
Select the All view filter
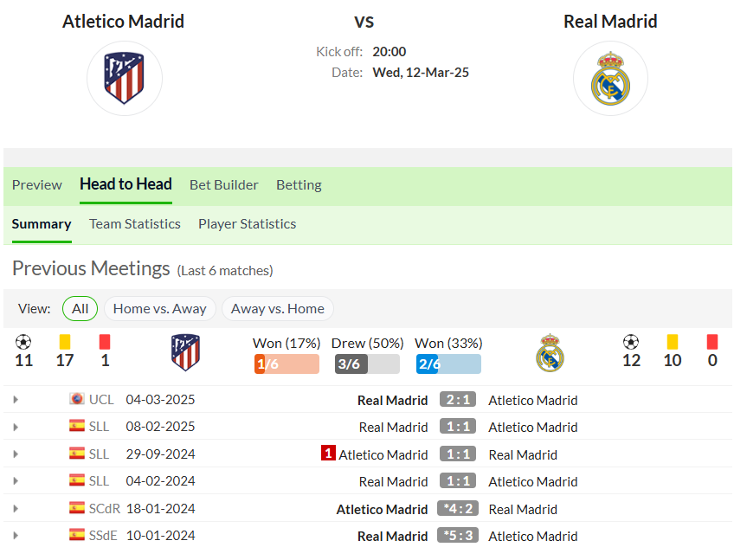click(x=80, y=308)
